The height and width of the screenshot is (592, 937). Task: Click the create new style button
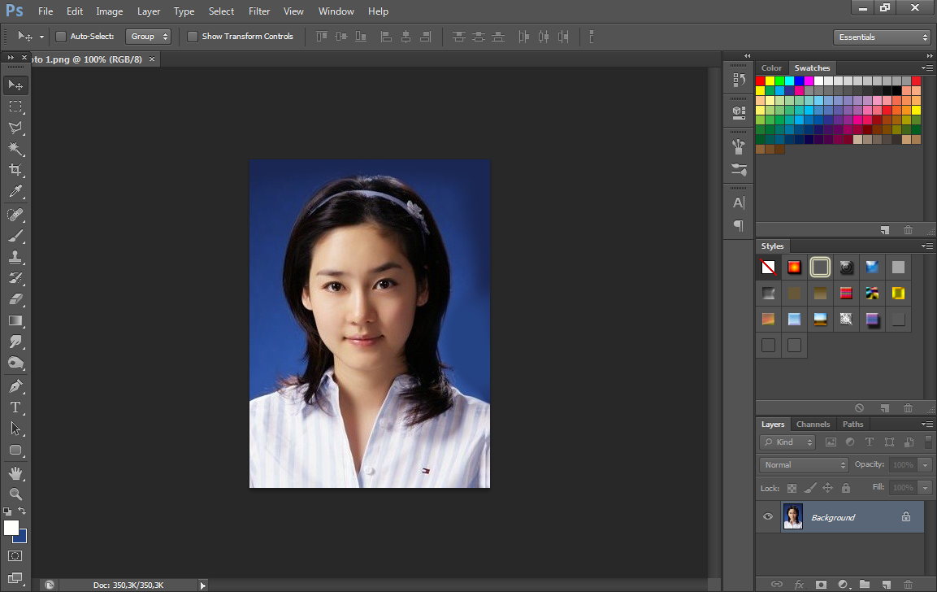(x=885, y=407)
